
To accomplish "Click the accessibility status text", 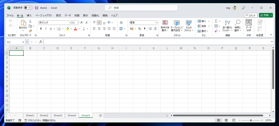I will tap(40, 120).
